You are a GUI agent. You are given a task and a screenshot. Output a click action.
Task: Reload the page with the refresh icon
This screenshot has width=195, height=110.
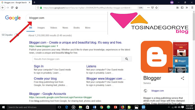pyautogui.click(x=12, y=8)
